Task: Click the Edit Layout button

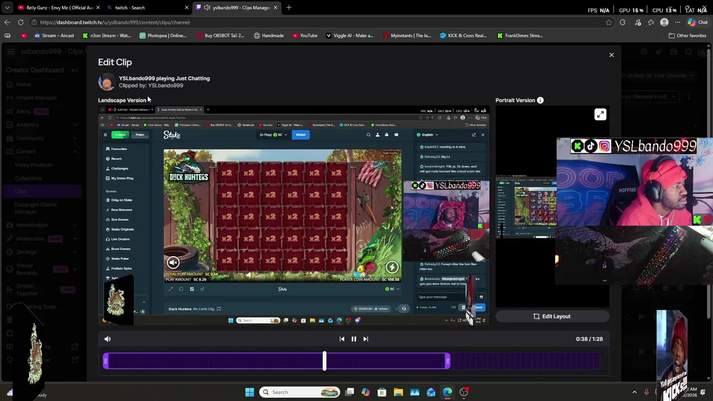Action: (552, 316)
